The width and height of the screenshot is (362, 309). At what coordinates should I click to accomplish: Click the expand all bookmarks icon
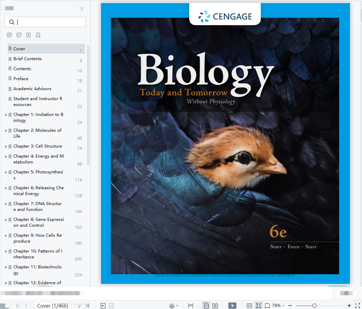click(9, 35)
